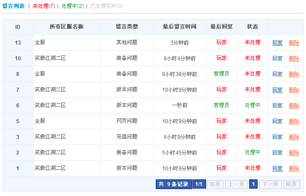Click 回复 in row ID 6
The image size is (306, 196).
coord(278,106)
